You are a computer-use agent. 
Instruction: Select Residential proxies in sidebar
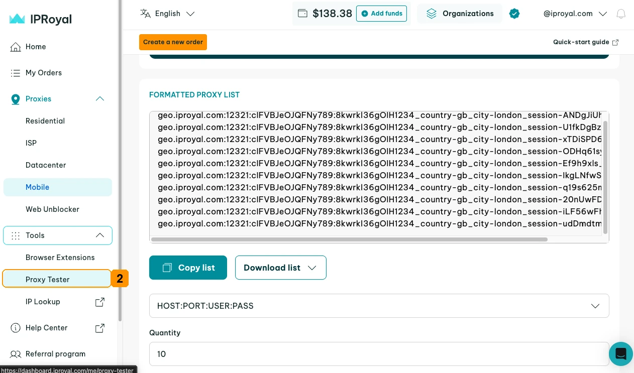click(x=45, y=121)
